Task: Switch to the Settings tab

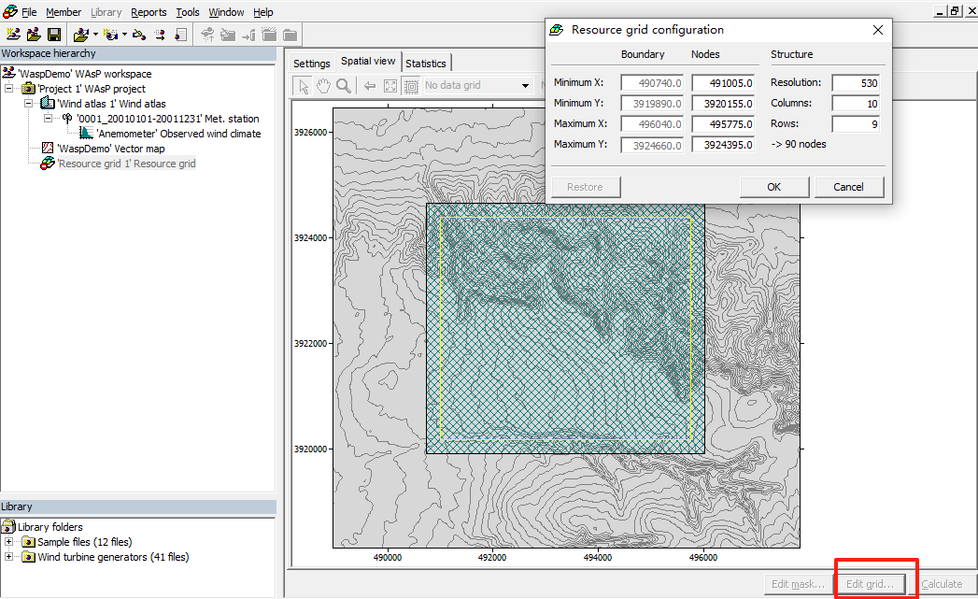Action: [312, 64]
